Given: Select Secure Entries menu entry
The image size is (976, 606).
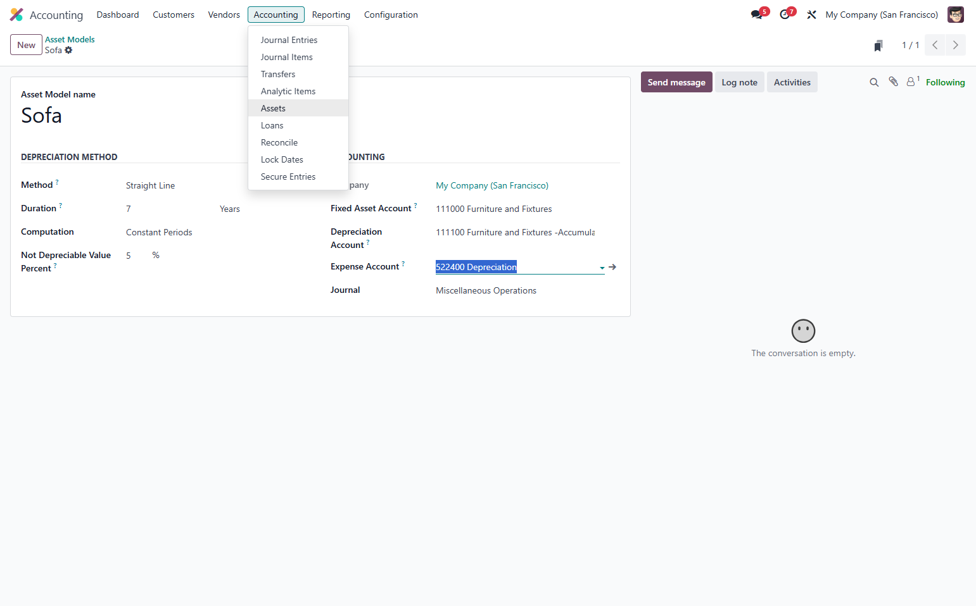Looking at the screenshot, I should (298, 176).
